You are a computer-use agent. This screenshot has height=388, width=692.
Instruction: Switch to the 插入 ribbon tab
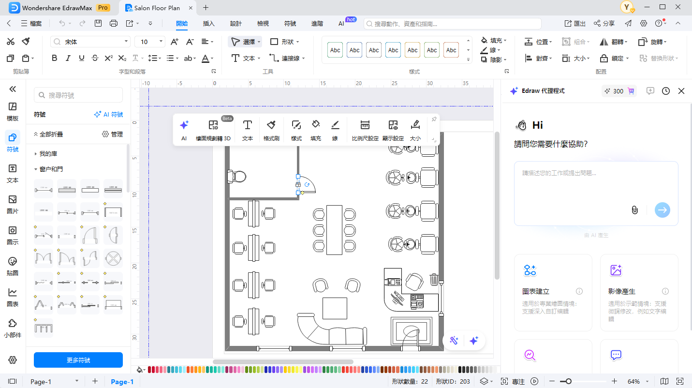click(208, 23)
